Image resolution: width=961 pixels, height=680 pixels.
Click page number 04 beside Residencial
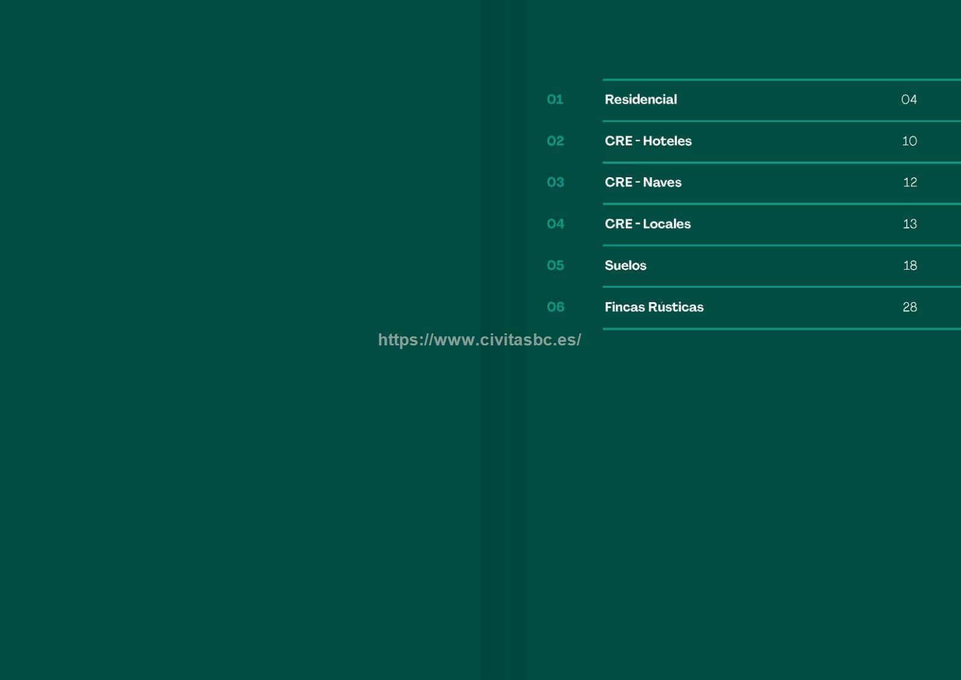pyautogui.click(x=909, y=100)
